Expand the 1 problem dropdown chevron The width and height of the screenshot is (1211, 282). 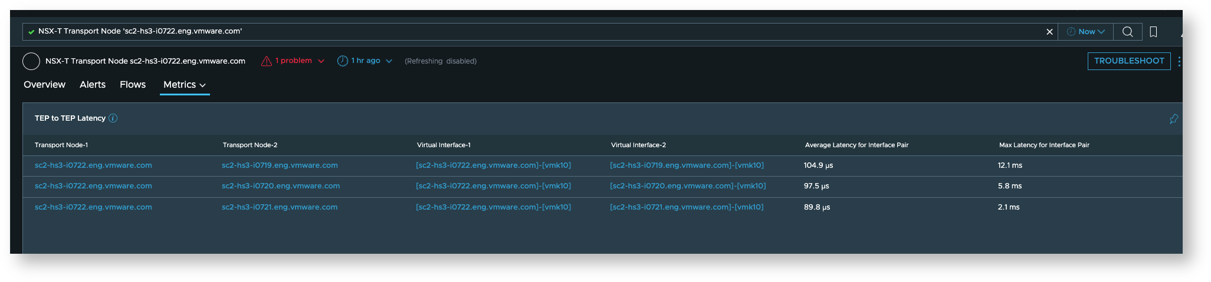321,61
